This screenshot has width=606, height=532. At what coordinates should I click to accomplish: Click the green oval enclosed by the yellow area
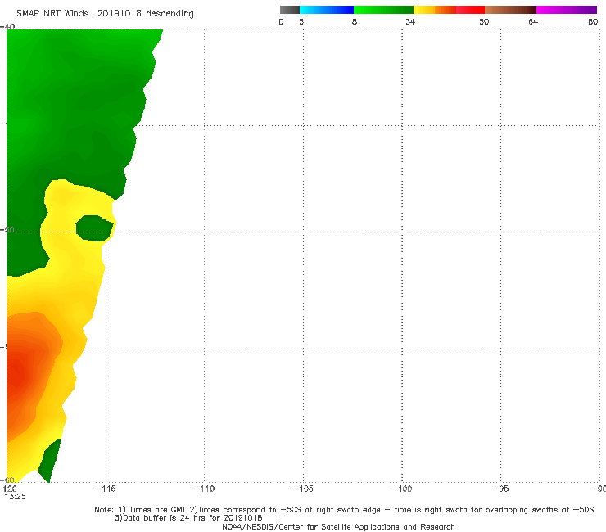coord(95,228)
